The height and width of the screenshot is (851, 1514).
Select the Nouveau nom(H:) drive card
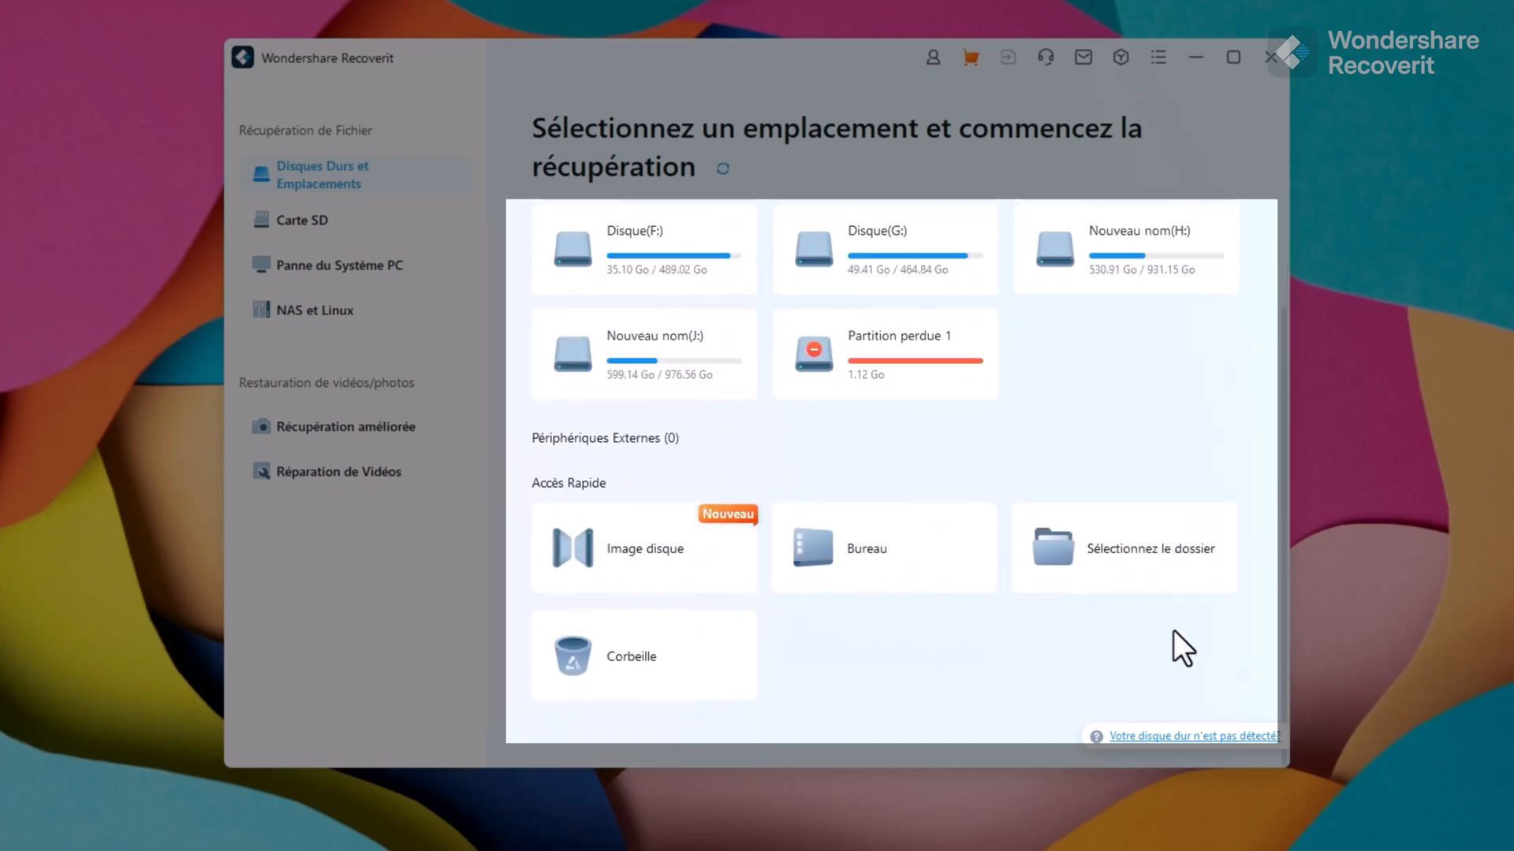pos(1126,249)
